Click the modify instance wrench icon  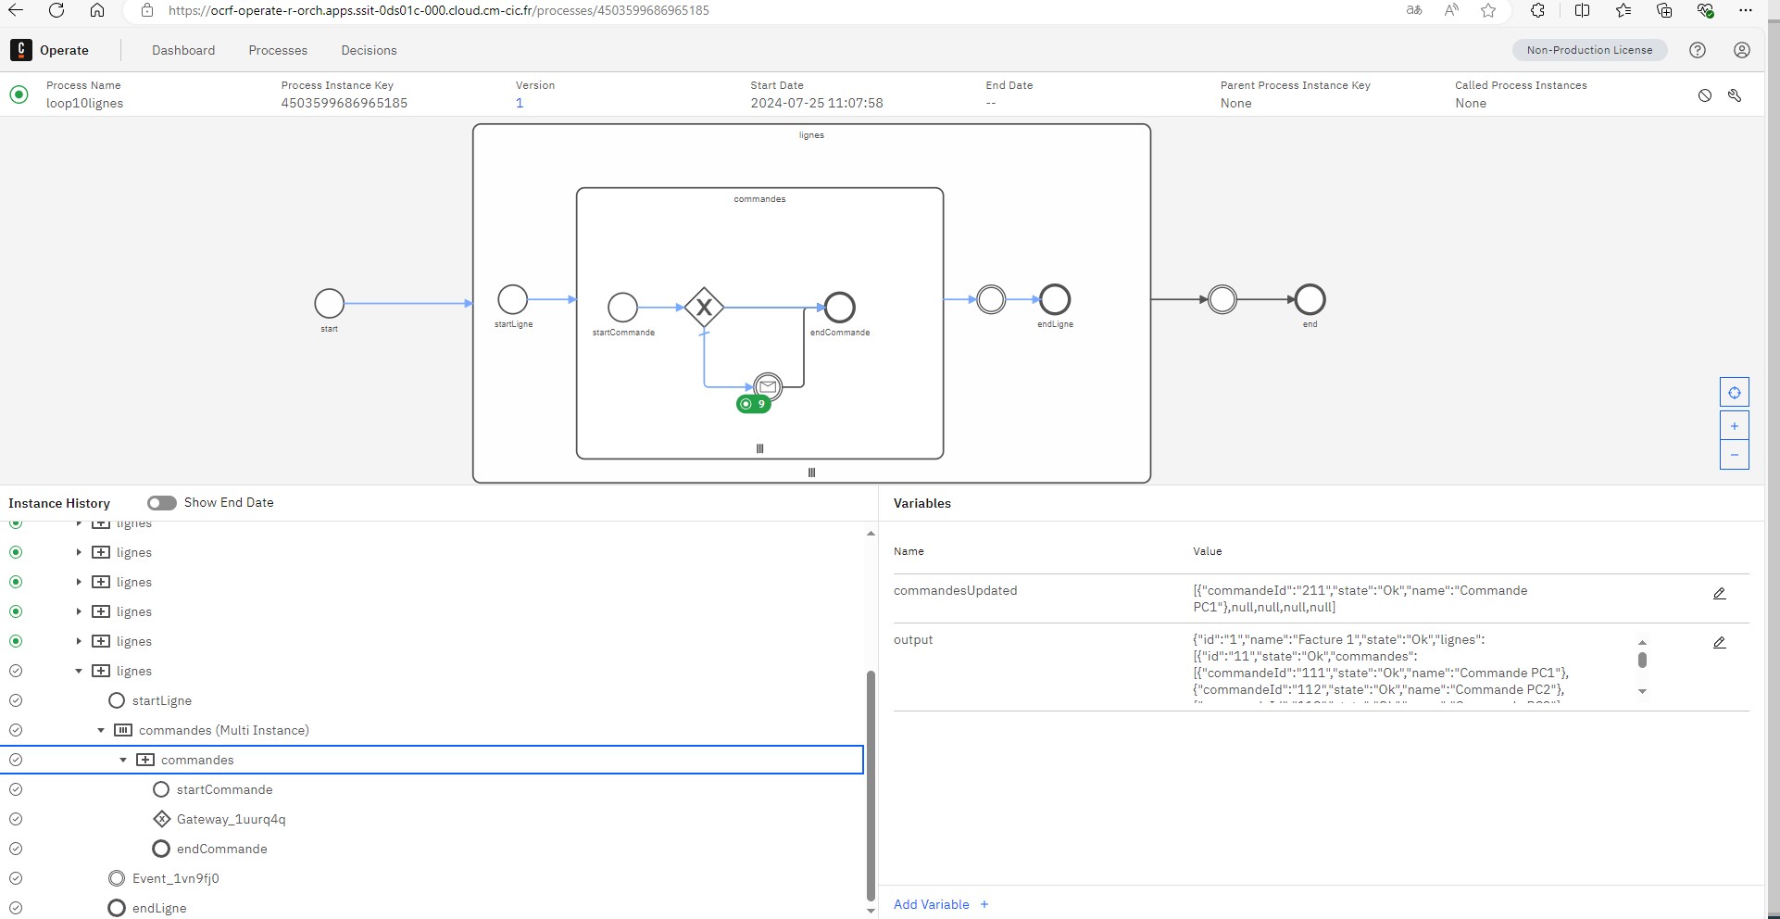[x=1735, y=95]
